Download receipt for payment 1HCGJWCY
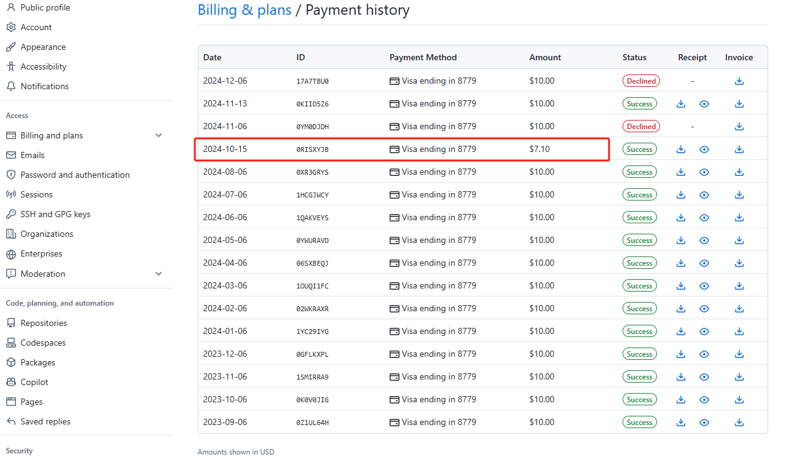This screenshot has height=457, width=802. (681, 195)
